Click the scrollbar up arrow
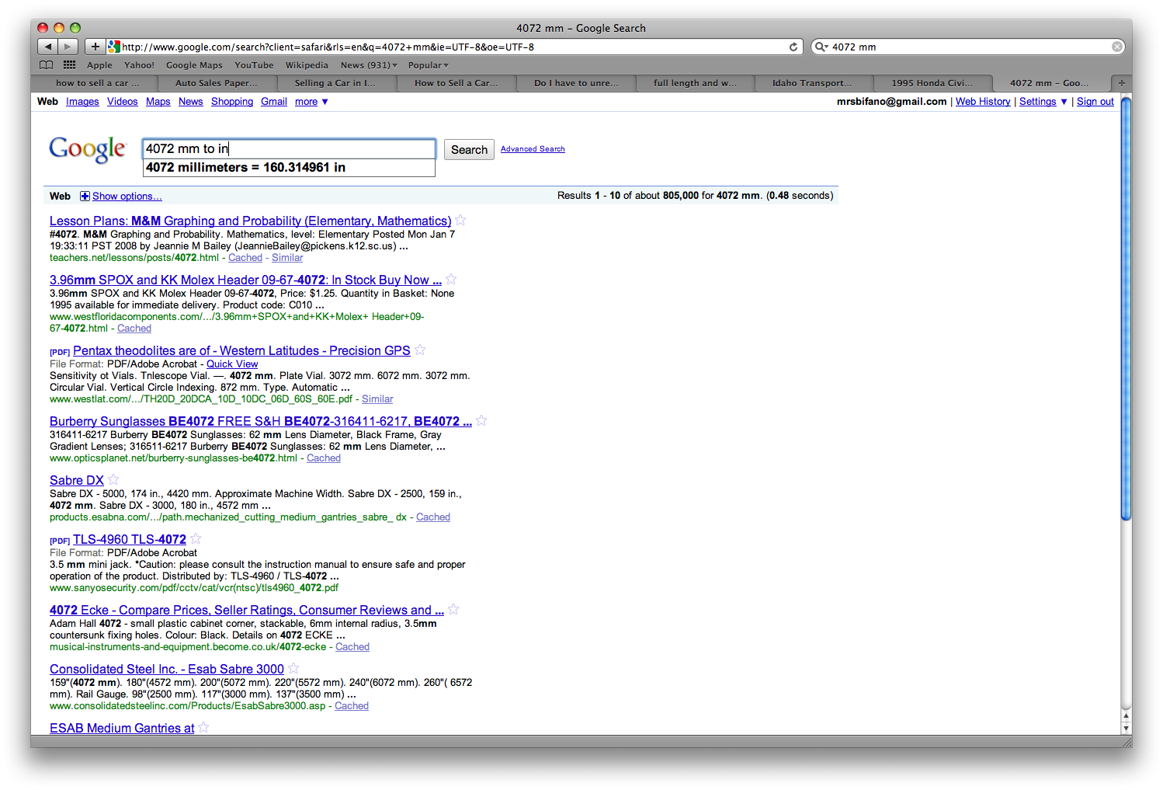1163x790 pixels. [x=1126, y=716]
